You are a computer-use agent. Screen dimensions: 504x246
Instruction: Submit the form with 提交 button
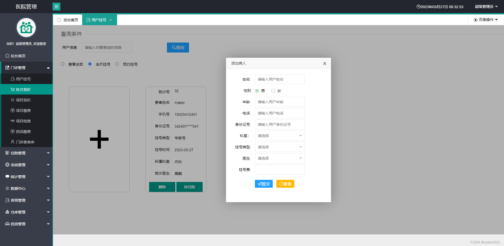pos(264,184)
